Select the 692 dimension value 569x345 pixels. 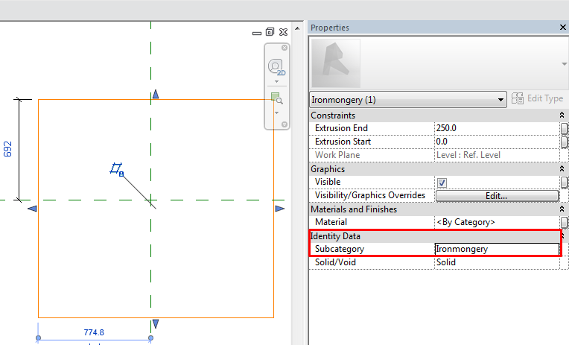click(7, 149)
